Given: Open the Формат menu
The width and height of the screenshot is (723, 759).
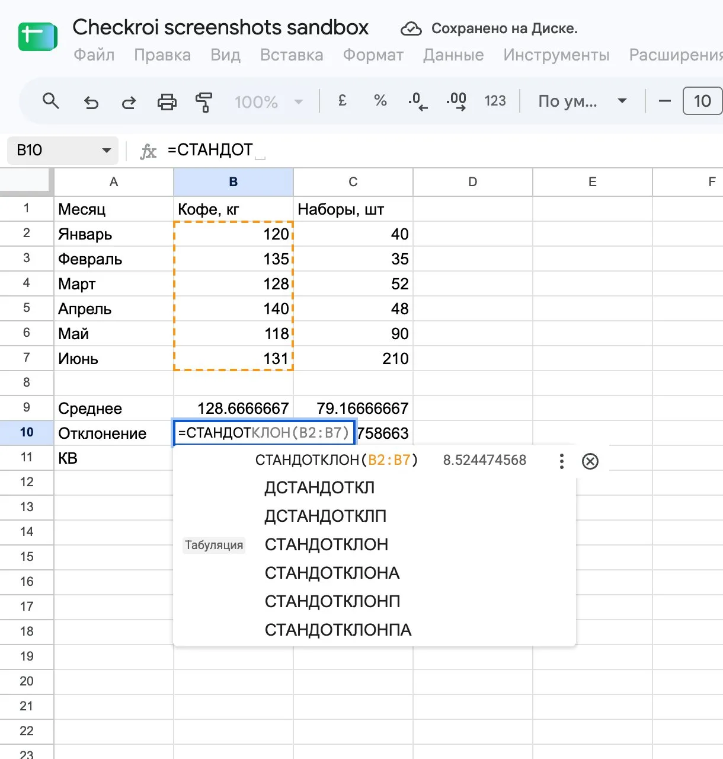Looking at the screenshot, I should [x=373, y=55].
